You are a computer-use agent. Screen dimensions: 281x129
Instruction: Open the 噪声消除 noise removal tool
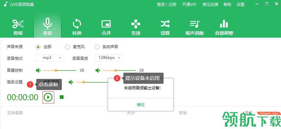[x=195, y=28]
